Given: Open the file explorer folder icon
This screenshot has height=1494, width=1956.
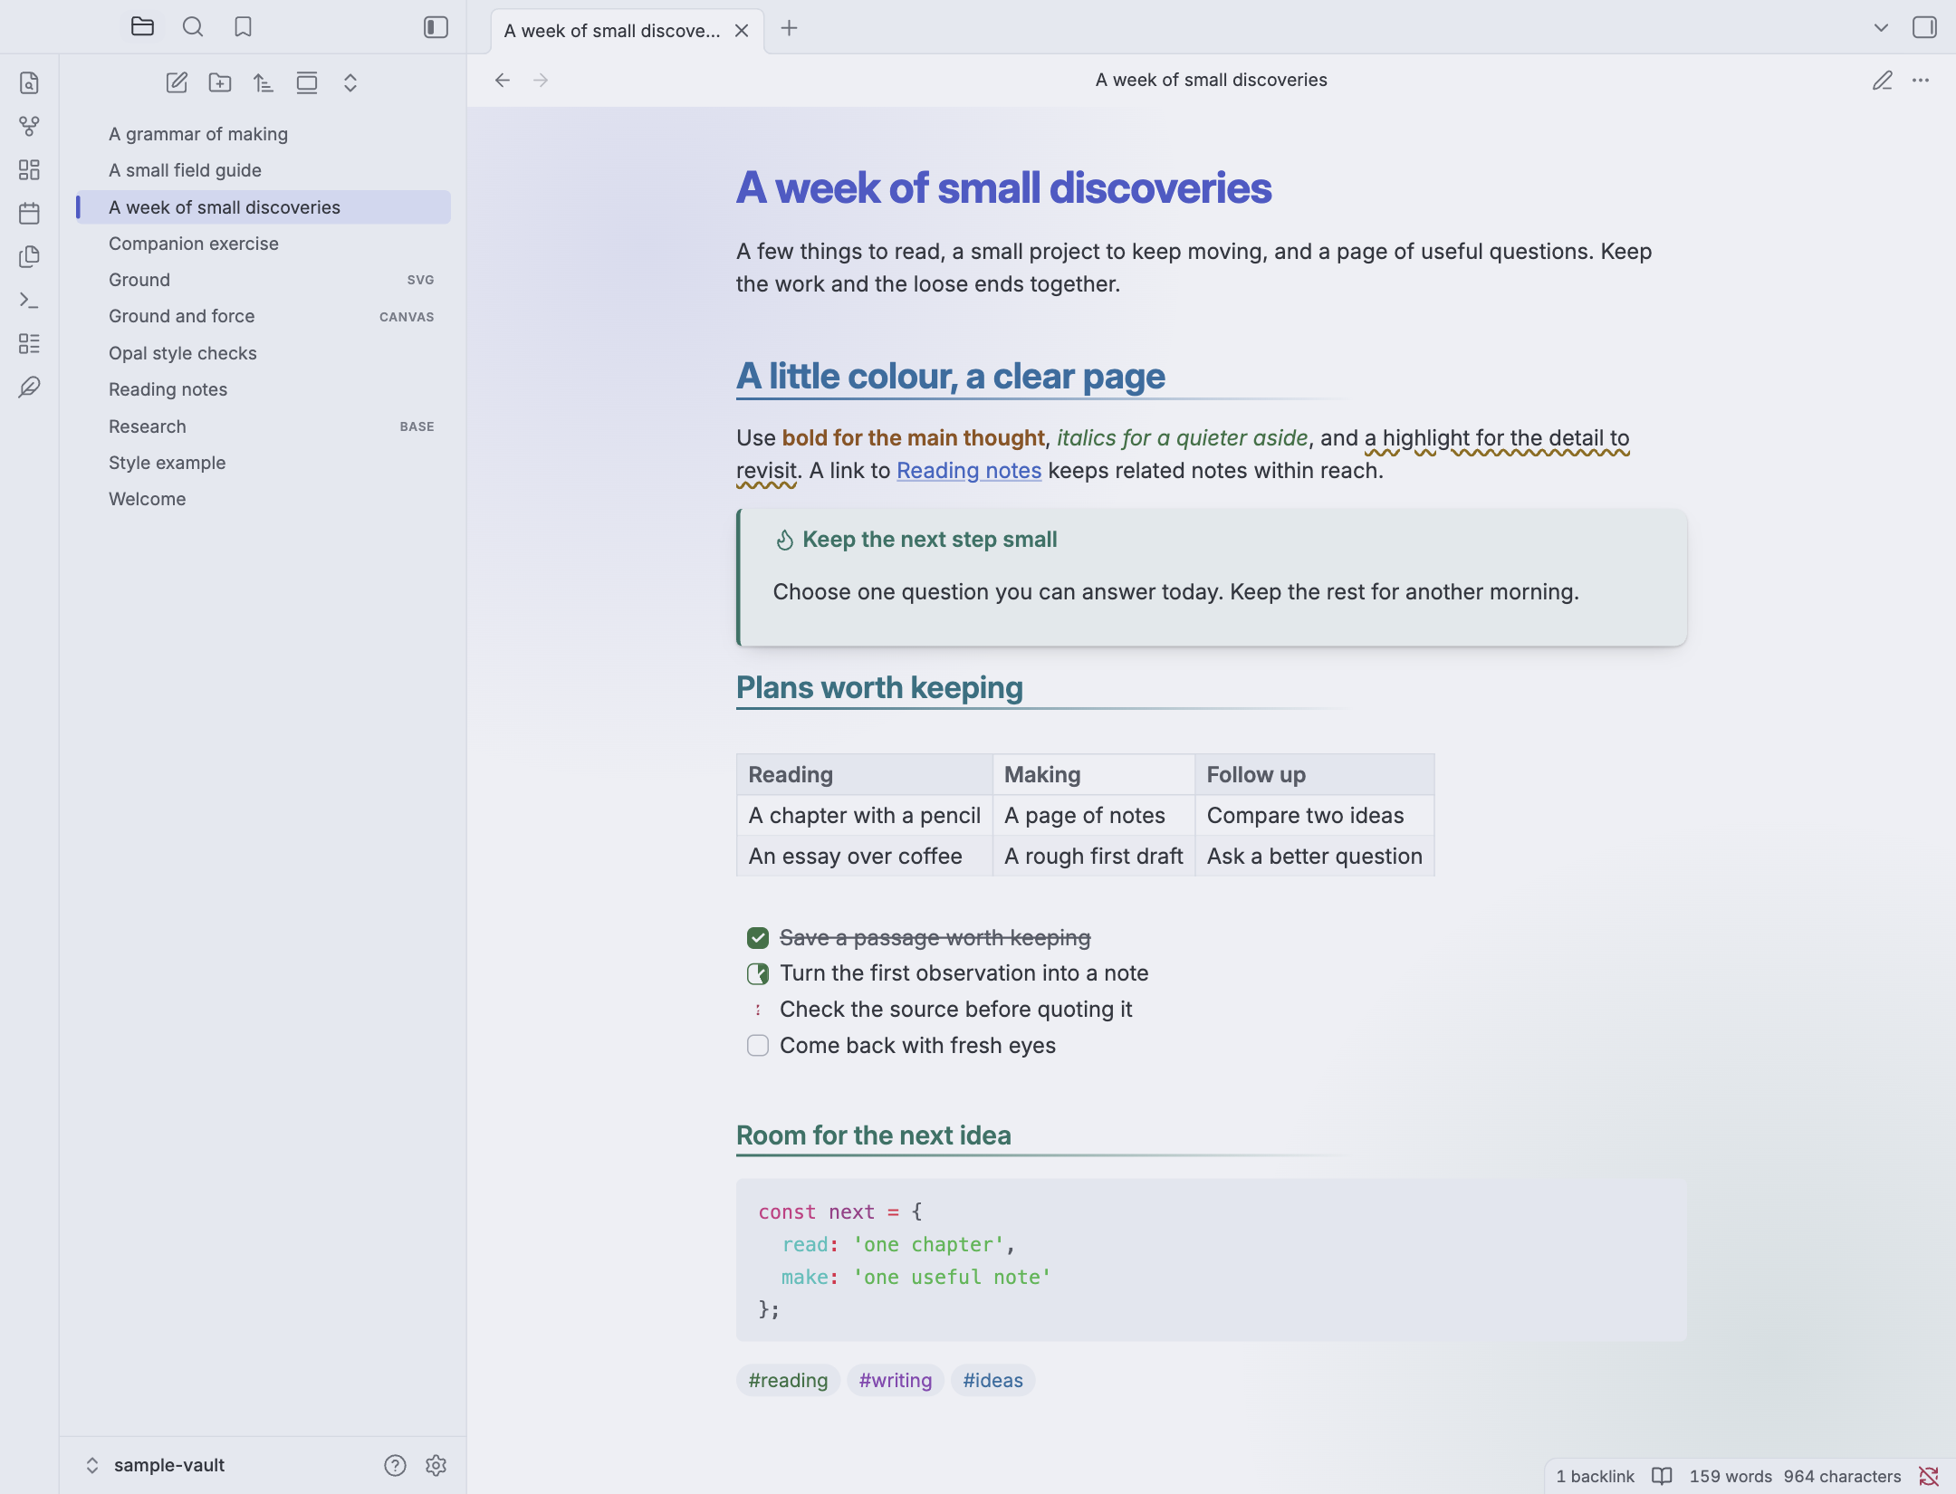Looking at the screenshot, I should [x=142, y=27].
